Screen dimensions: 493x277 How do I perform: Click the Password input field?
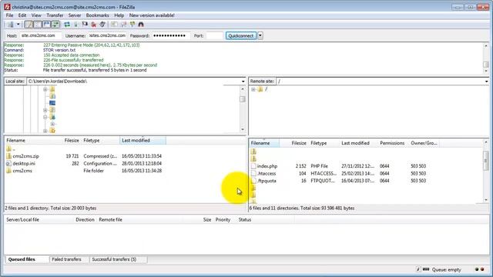click(x=171, y=36)
